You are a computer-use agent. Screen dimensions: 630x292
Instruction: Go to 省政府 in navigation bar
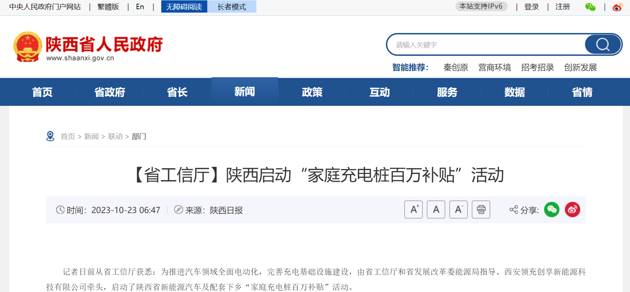point(110,92)
